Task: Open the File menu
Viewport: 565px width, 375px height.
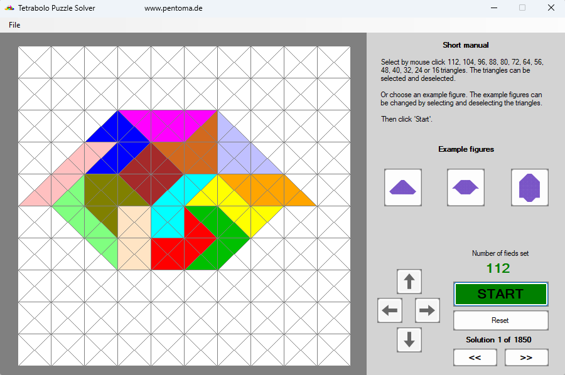Action: coord(14,24)
